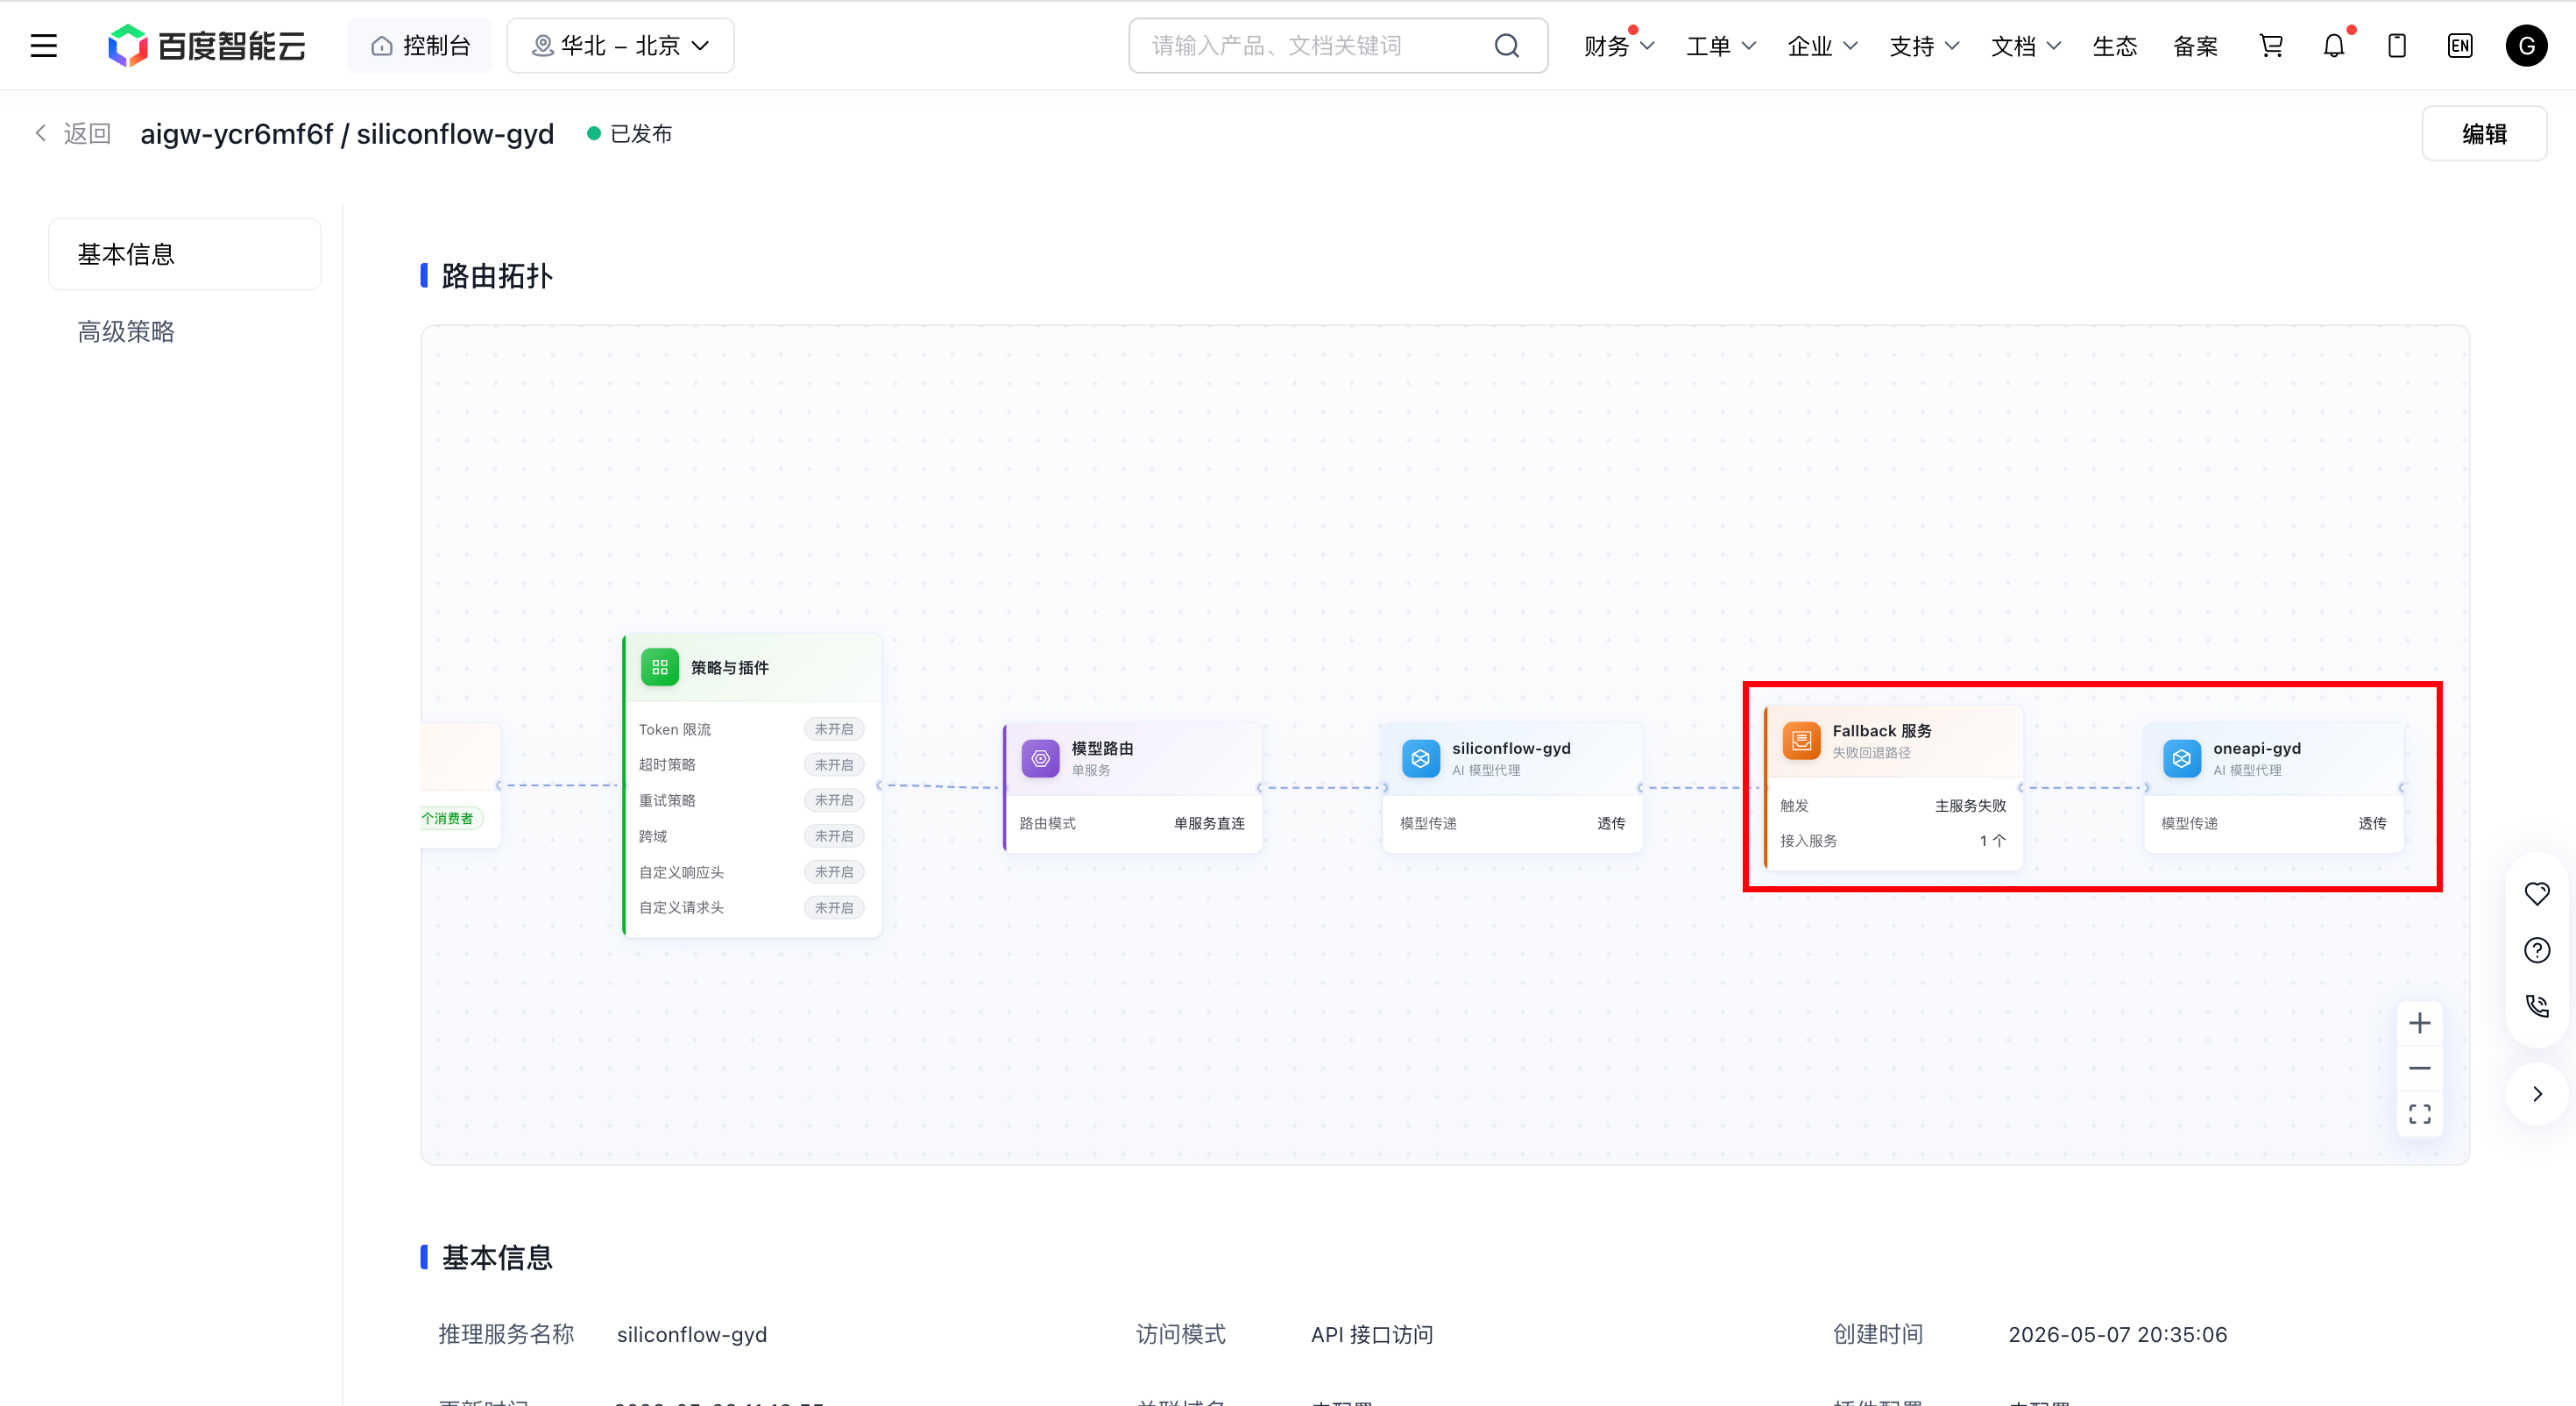Open the 生态 menu item
Viewport: 2576px width, 1406px height.
point(2115,46)
